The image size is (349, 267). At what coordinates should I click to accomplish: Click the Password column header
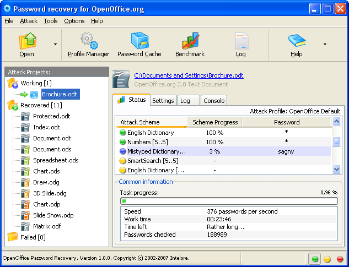coord(287,122)
